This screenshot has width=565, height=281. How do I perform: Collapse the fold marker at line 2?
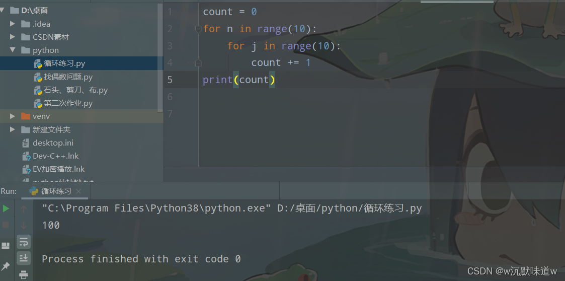point(198,29)
